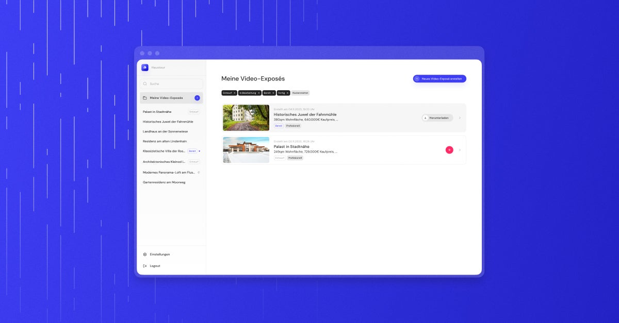Click the Meine Video-Exposés page heading
The image size is (619, 323).
tap(253, 79)
